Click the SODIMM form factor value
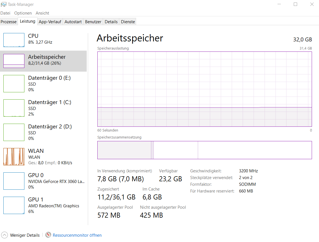 [247, 184]
